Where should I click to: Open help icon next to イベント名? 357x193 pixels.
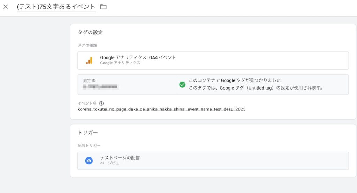coord(101,103)
